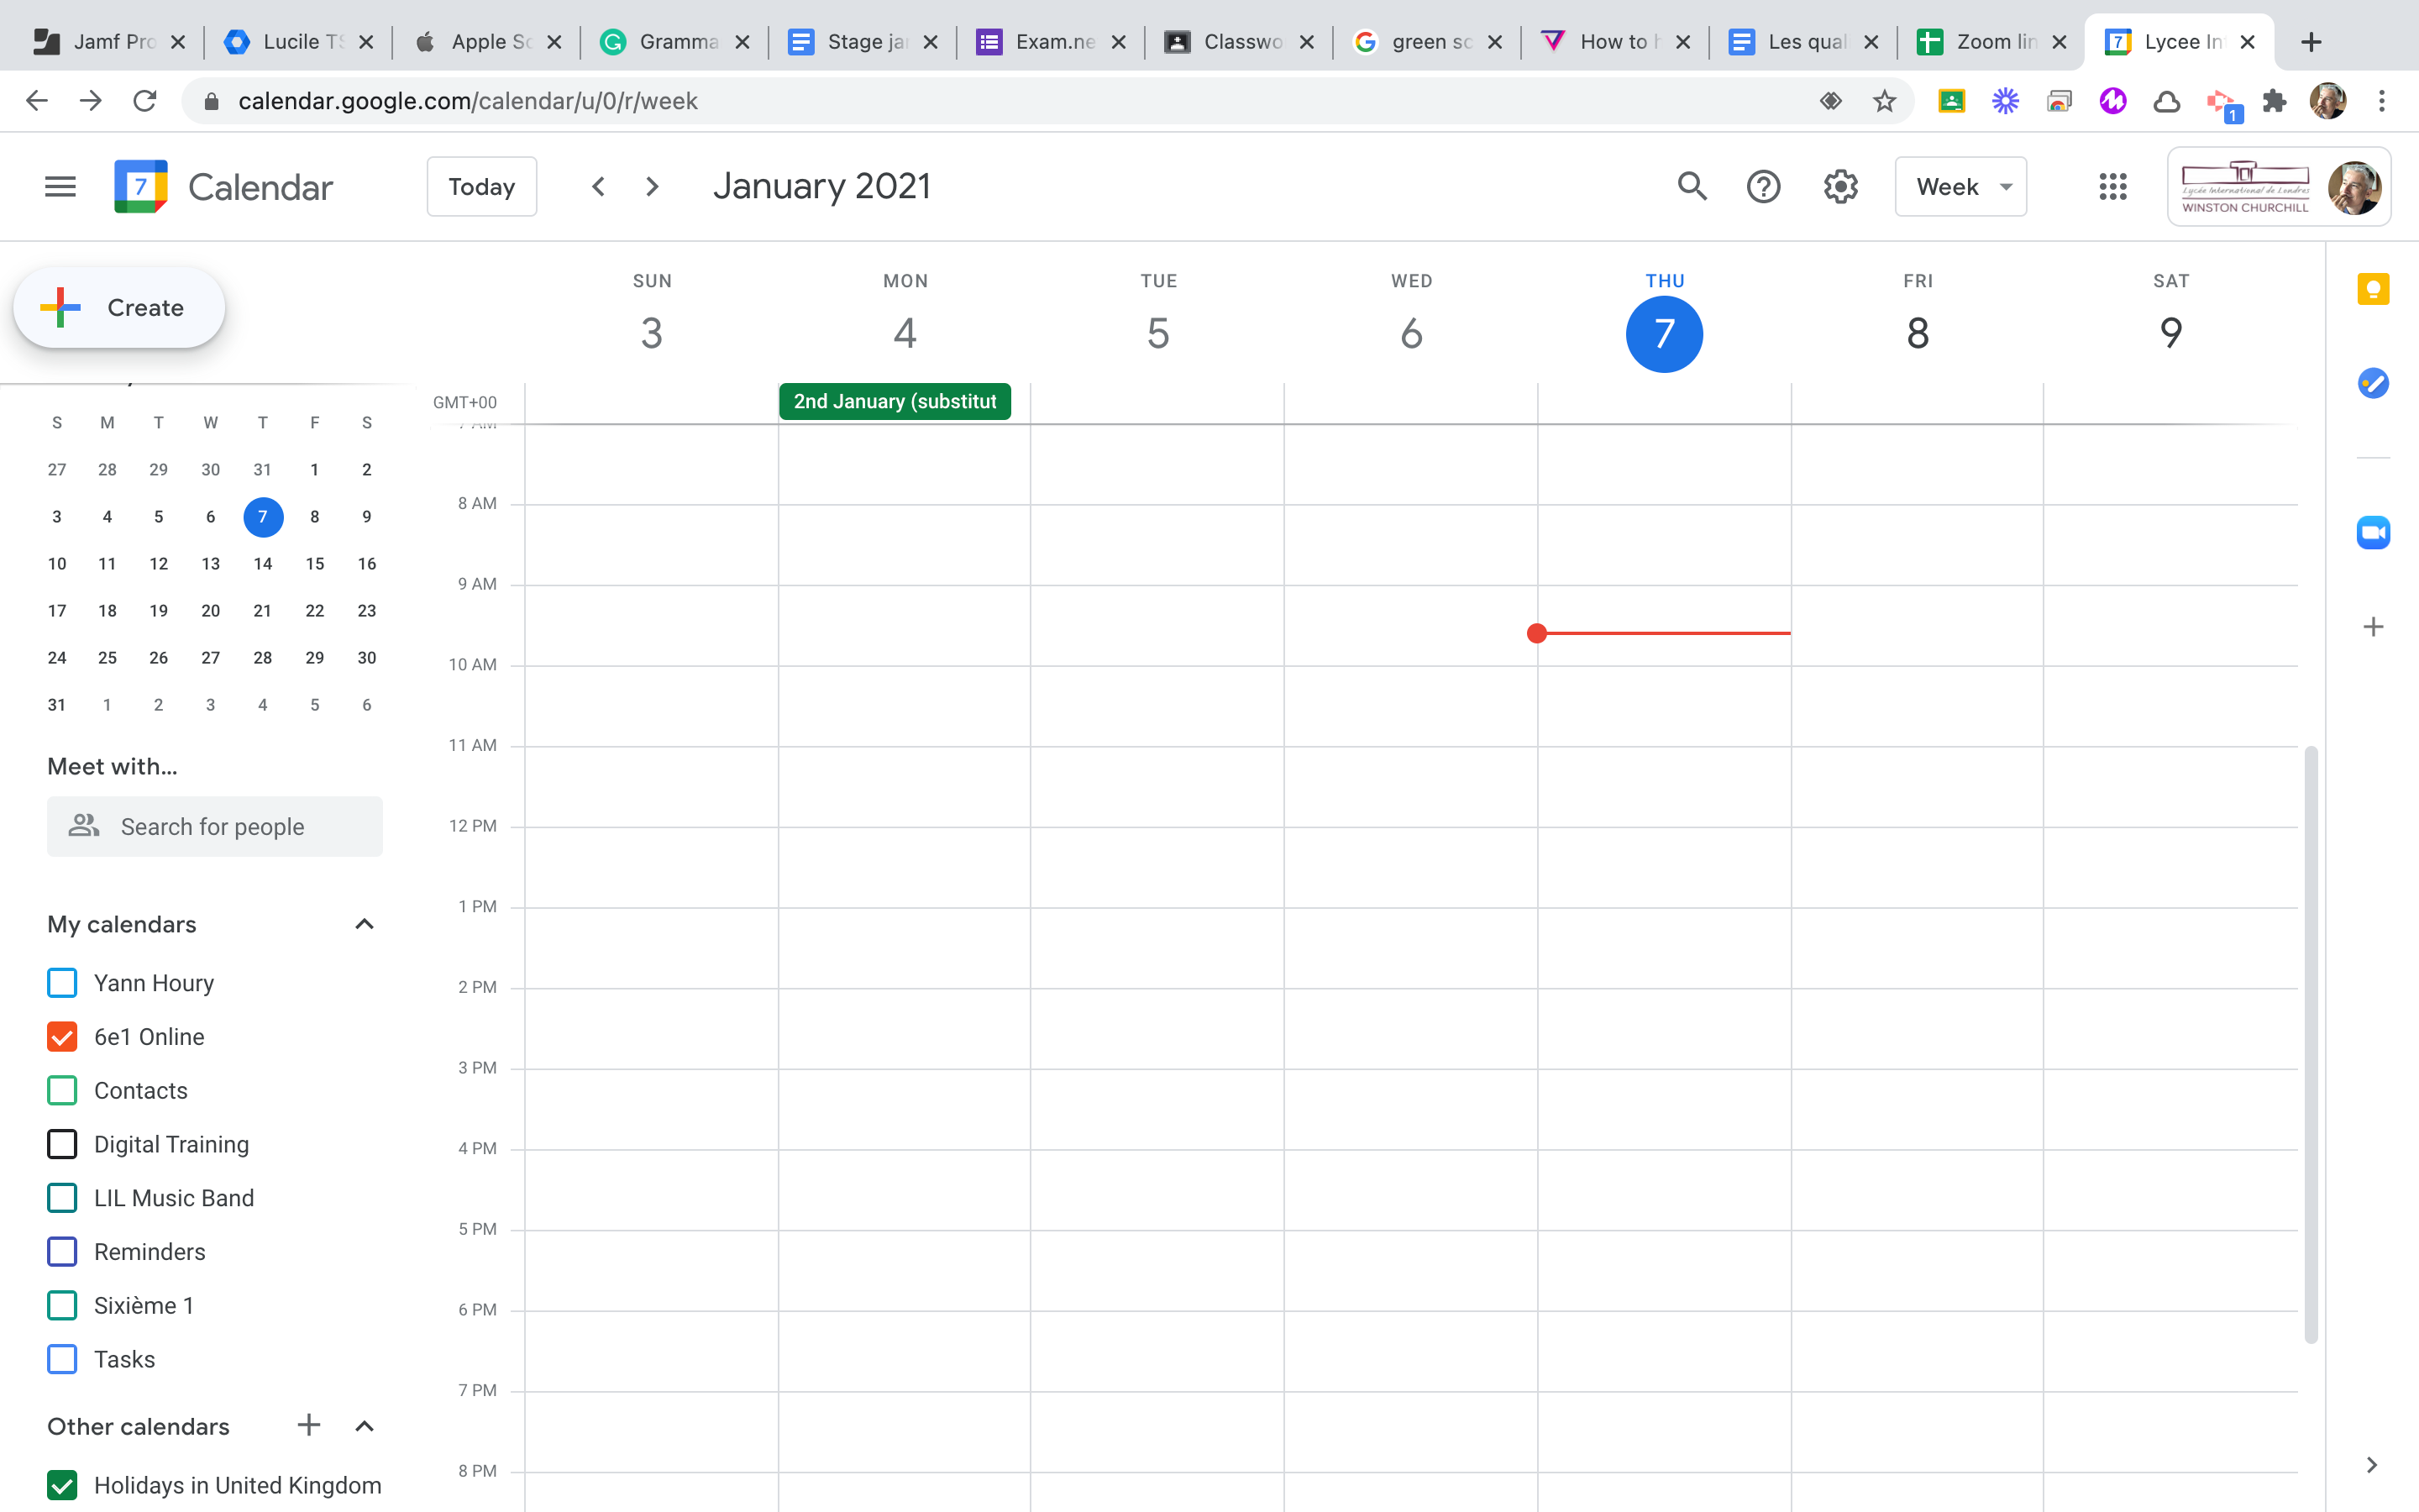Open the Support help question icon
Viewport: 2419px width, 1512px height.
[1763, 187]
